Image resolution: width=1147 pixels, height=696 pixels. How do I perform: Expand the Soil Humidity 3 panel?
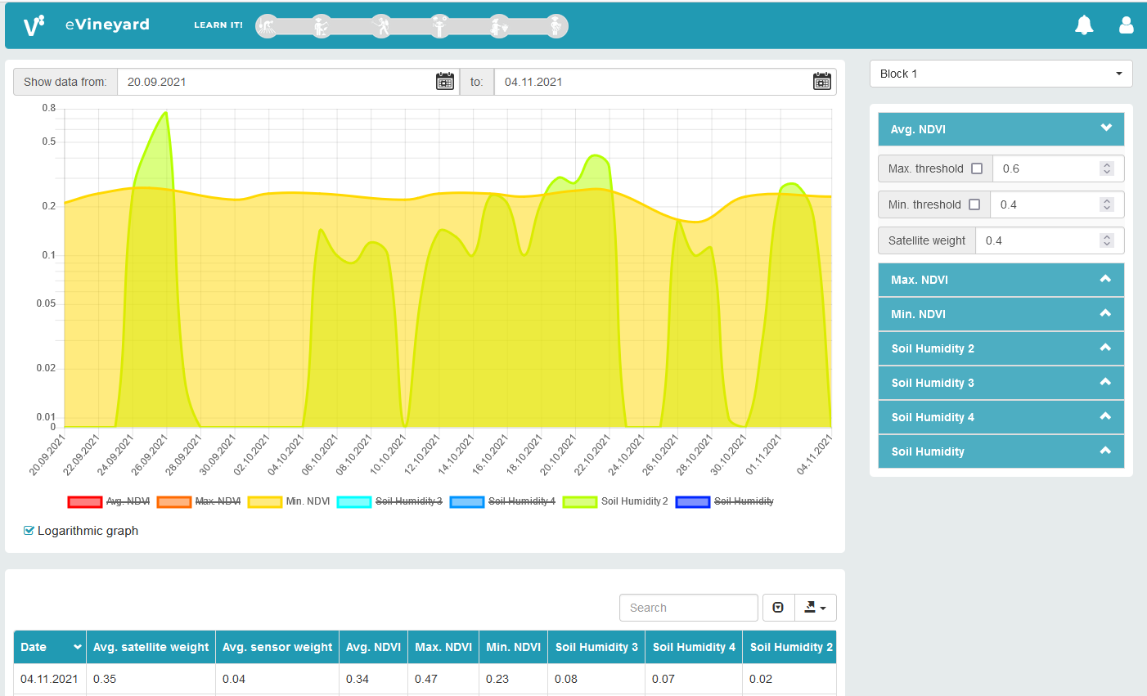pos(1001,383)
